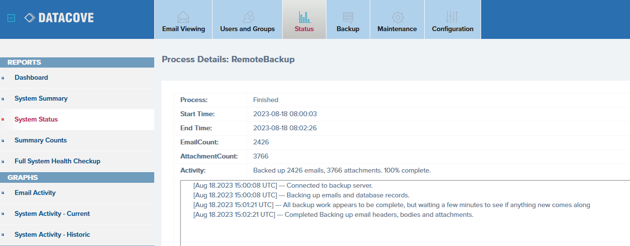Click the envelope icon above Email Viewing
The width and height of the screenshot is (630, 246).
click(x=183, y=18)
